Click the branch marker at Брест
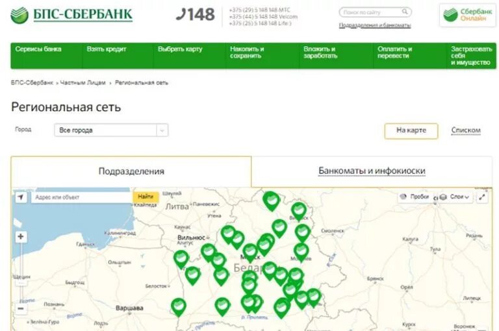This screenshot has height=331, width=499. point(179,307)
